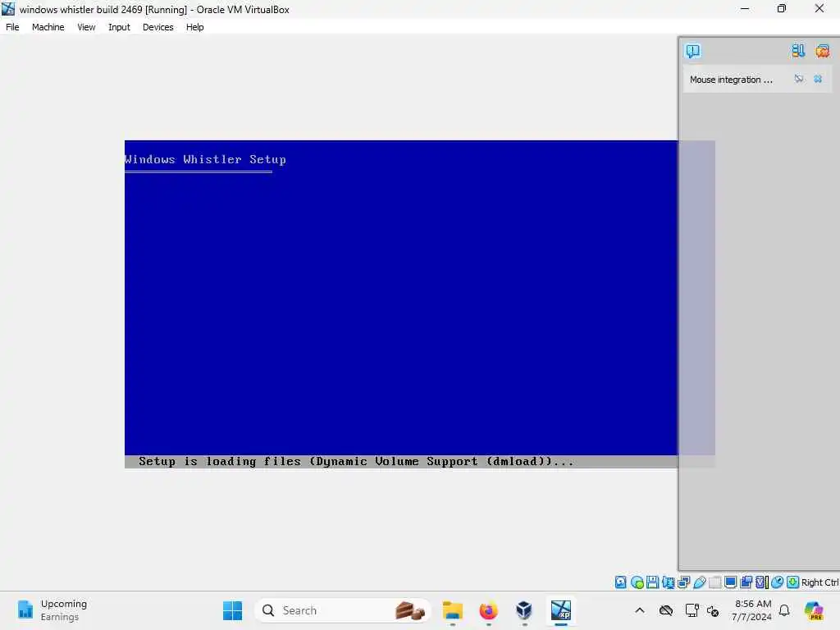Open File Explorer from the taskbar
Image resolution: width=840 pixels, height=630 pixels.
[x=453, y=610]
